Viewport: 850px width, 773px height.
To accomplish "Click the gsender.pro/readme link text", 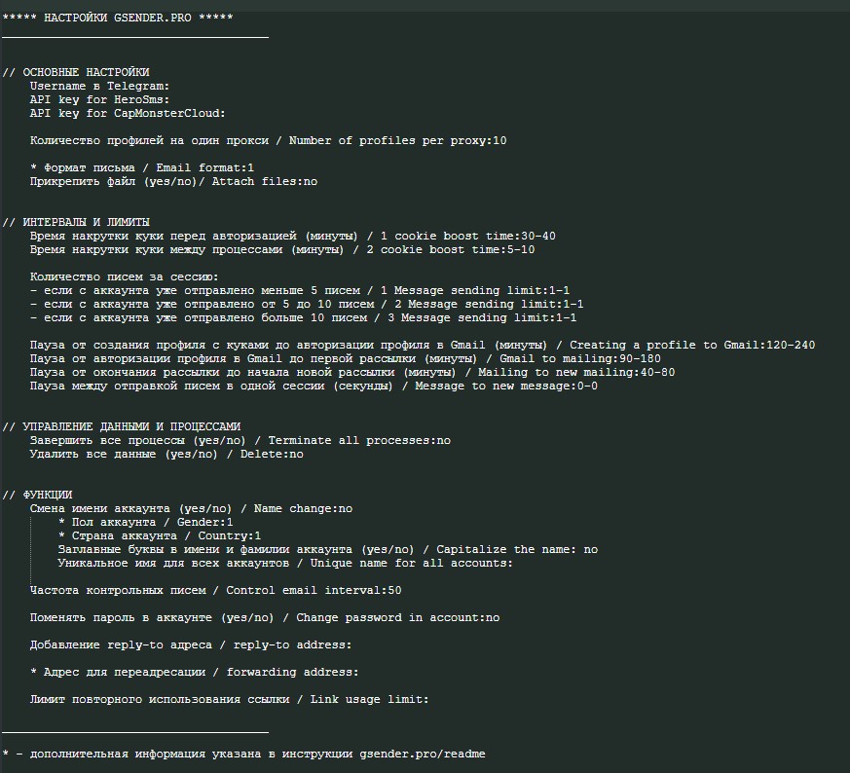I will [422, 754].
